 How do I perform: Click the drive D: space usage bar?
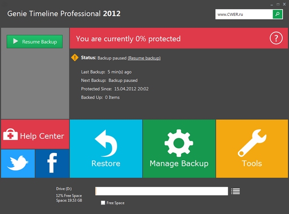point(161,191)
